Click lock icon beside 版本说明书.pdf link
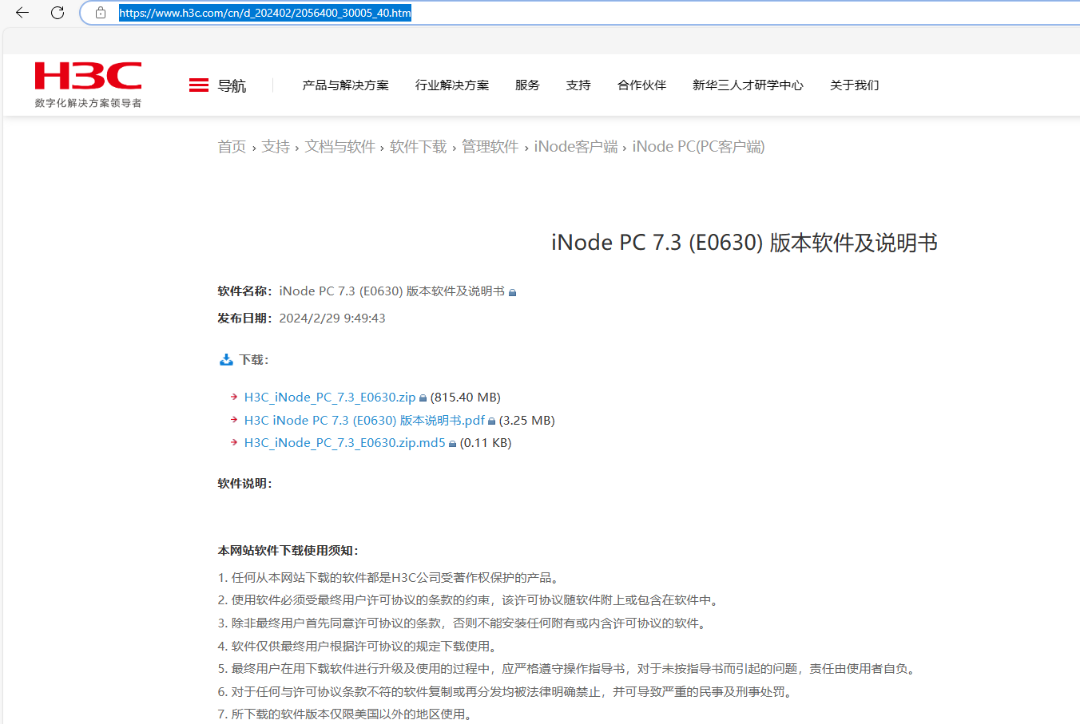 (x=492, y=421)
